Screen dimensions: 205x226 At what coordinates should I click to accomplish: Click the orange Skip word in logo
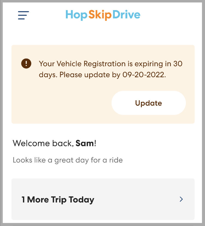100,15
